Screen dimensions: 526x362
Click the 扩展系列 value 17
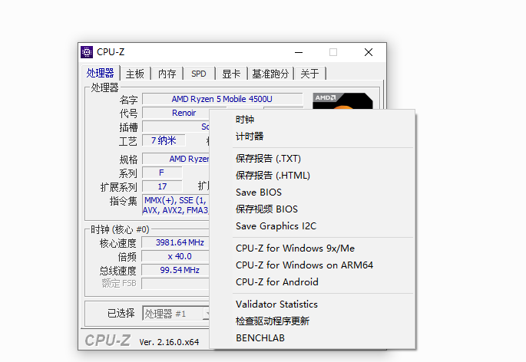tap(162, 186)
